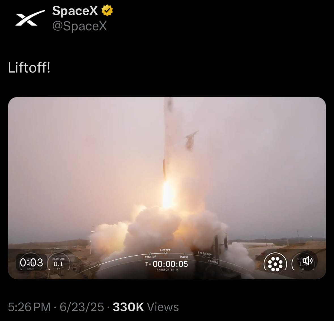Open the SpaceX profile avatar logo
Screen dimensions: 334x321
[30, 18]
